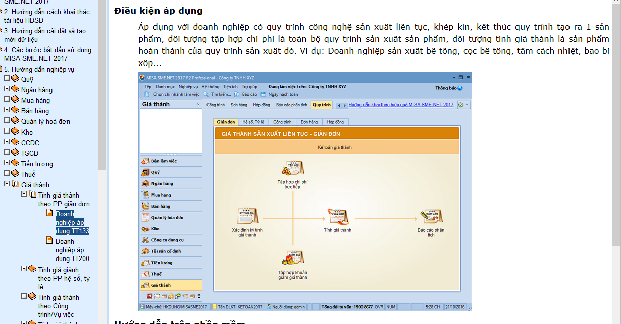This screenshot has width=621, height=324.
Task: Open settings gear dropdown in MISA screenshot
Action: click(463, 105)
